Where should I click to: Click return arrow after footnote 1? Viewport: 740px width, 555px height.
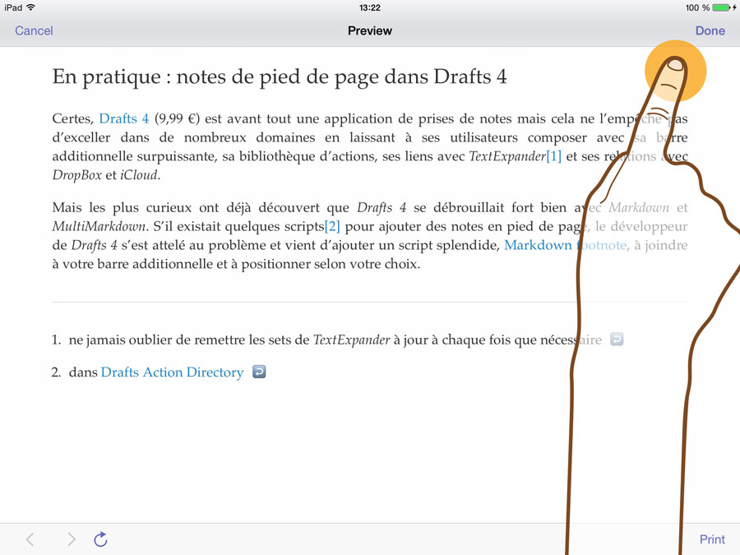click(x=617, y=340)
